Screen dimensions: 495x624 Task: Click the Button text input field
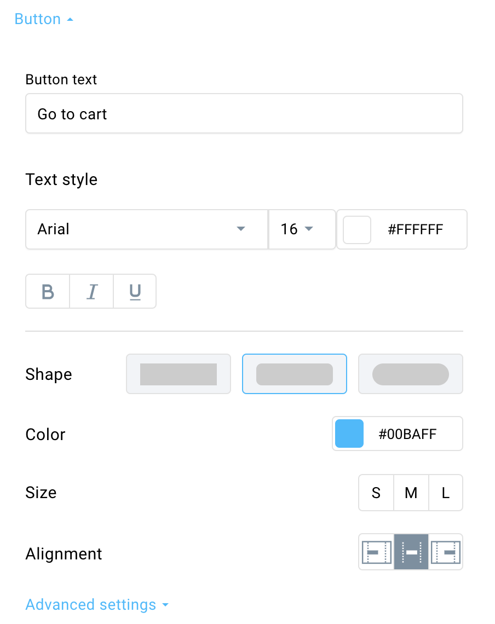244,113
